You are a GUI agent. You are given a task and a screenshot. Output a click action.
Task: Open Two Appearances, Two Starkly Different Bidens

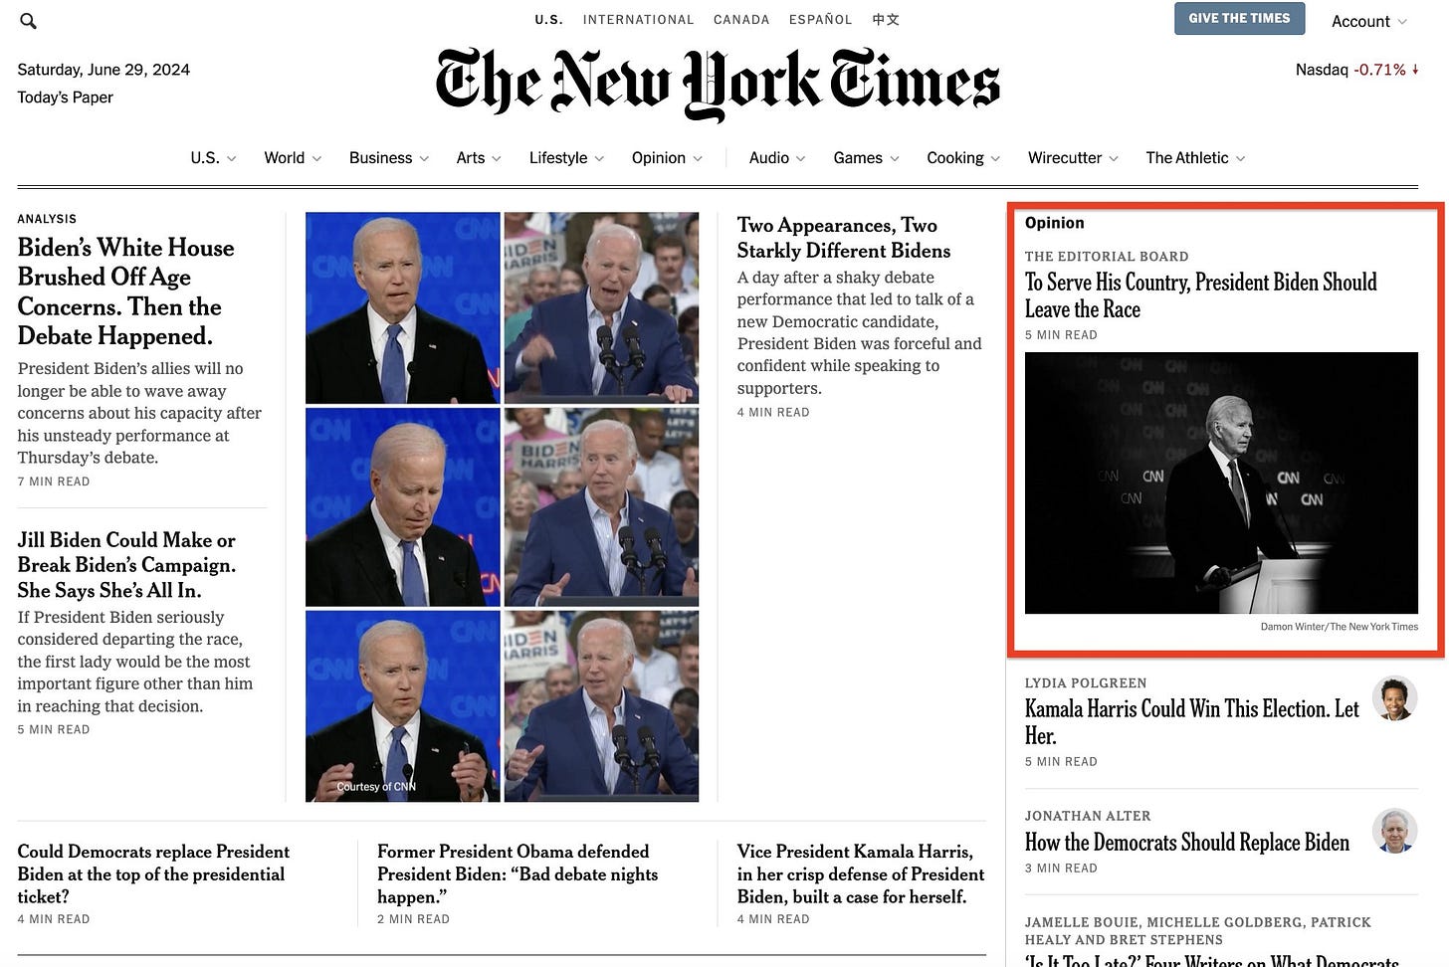coord(844,238)
